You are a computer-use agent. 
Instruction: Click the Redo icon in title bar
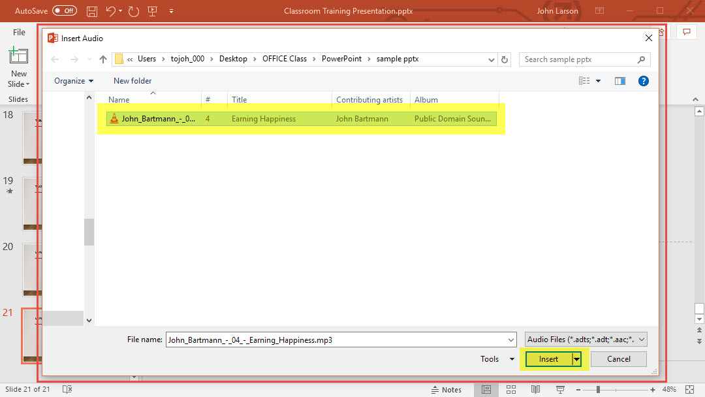point(134,11)
